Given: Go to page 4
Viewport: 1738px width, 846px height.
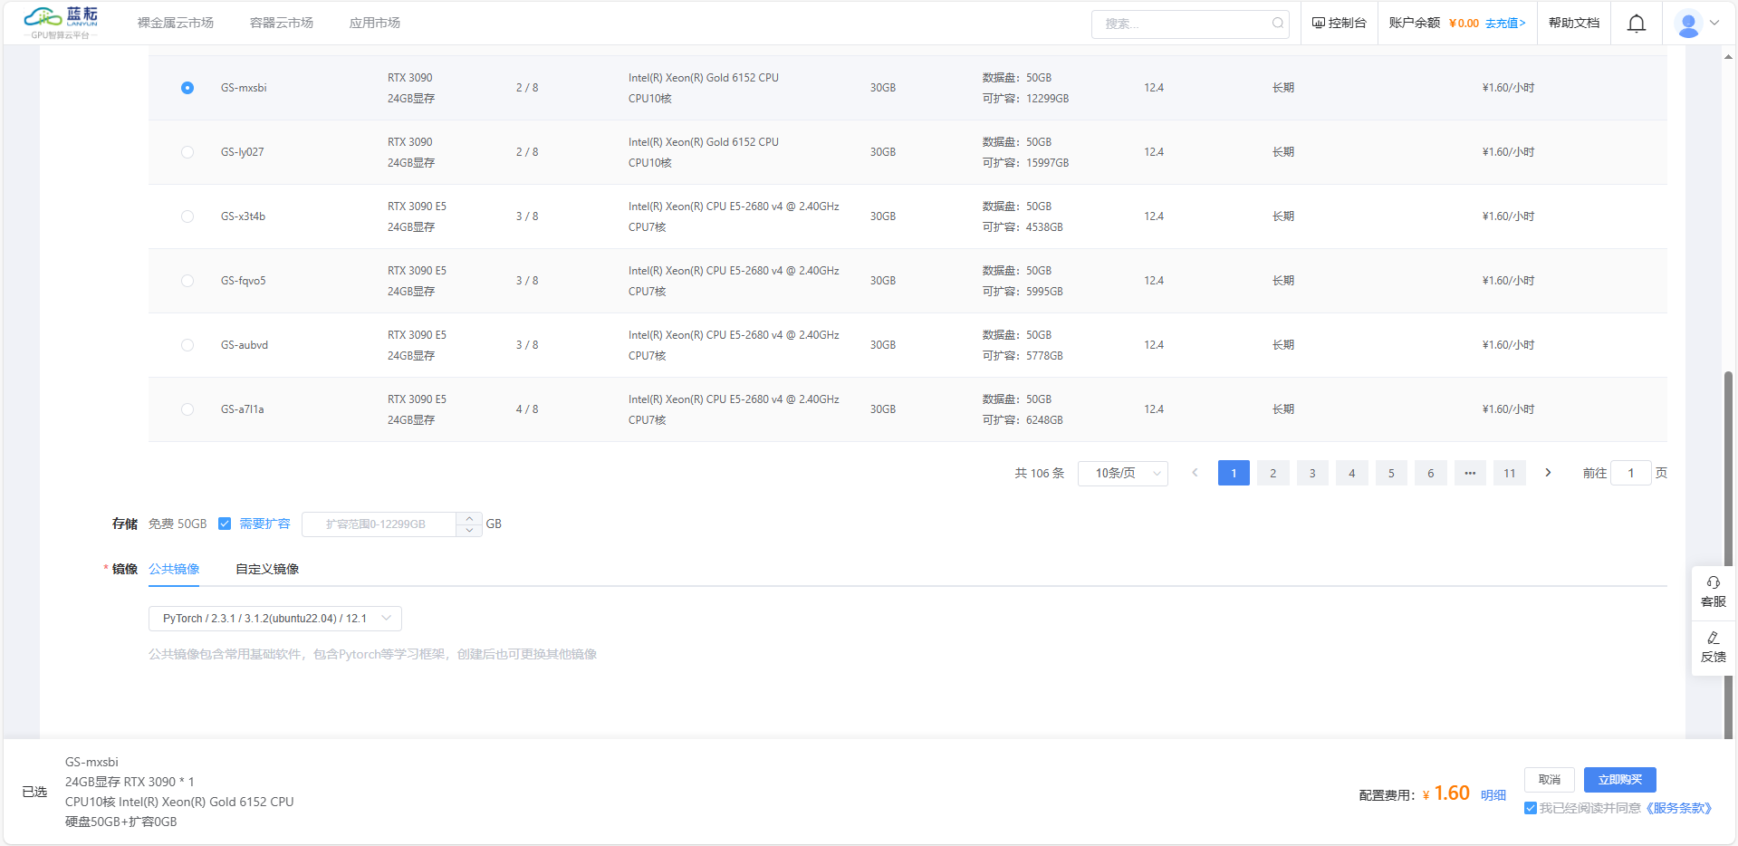Looking at the screenshot, I should (1352, 473).
